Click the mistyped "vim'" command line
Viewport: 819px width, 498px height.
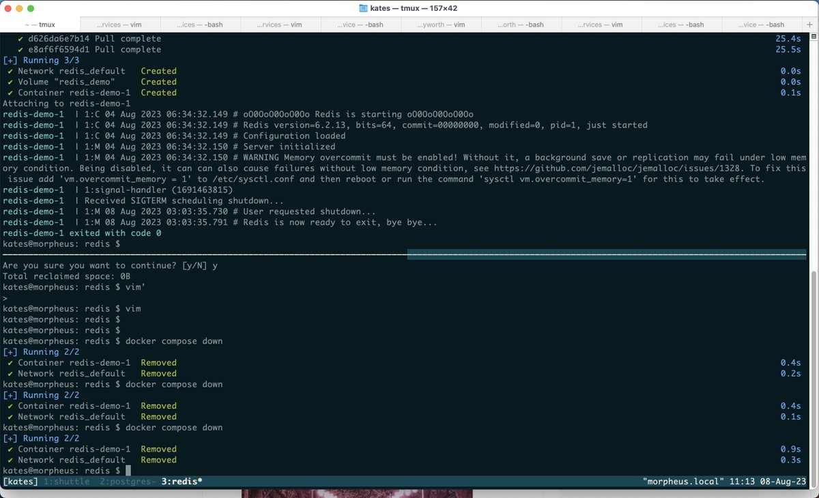(x=74, y=287)
